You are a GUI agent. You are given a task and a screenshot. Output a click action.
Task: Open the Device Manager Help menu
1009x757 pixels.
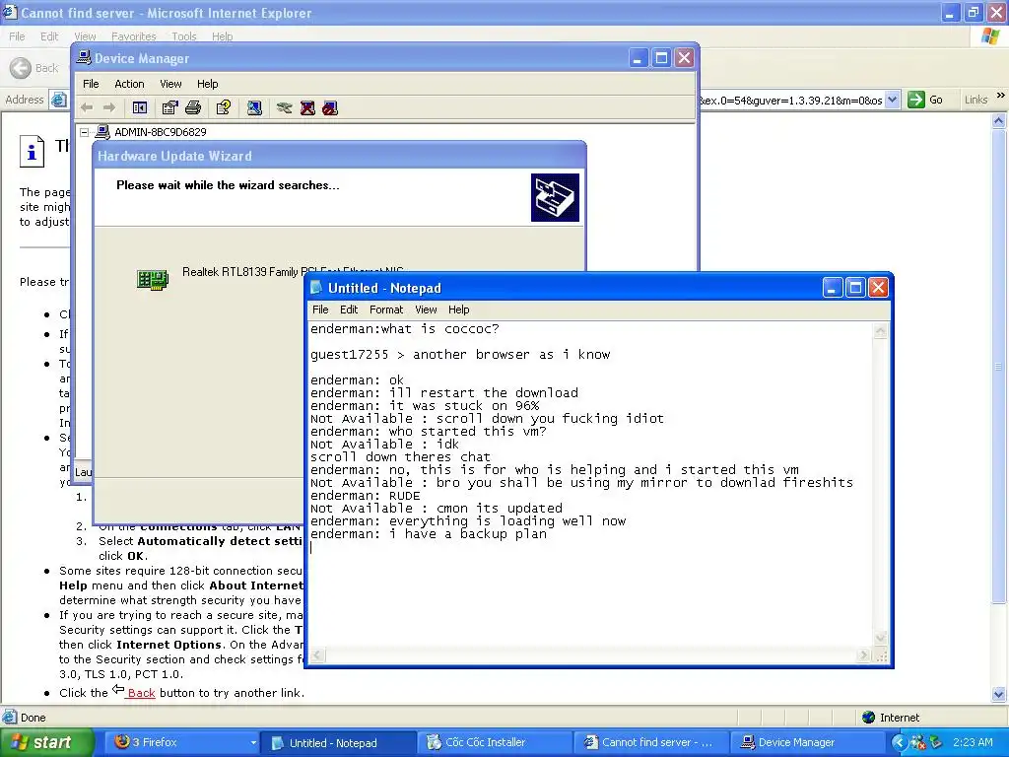(x=207, y=84)
